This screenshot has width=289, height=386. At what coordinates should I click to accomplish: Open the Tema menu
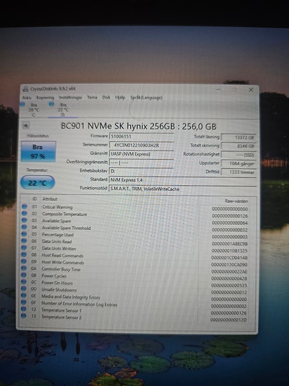tap(93, 97)
